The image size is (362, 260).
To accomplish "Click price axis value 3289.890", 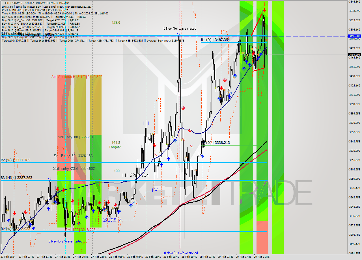I will (355, 179).
